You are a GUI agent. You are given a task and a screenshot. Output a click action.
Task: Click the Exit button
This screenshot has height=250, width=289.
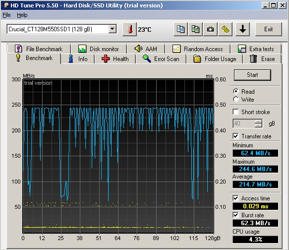pyautogui.click(x=268, y=29)
